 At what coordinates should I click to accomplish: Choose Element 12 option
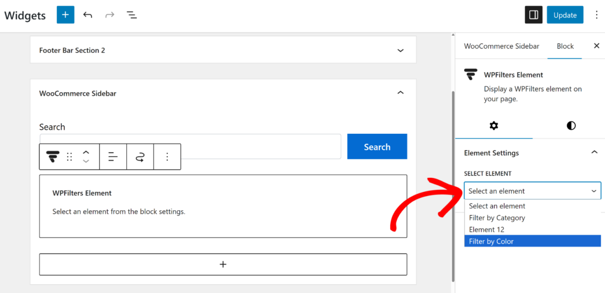533,230
